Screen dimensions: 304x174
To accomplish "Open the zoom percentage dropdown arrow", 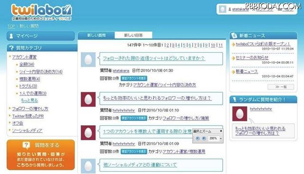I will [220, 138].
